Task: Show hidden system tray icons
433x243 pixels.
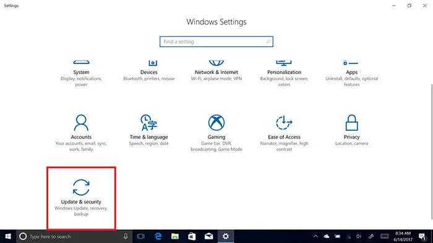Action: 315,236
